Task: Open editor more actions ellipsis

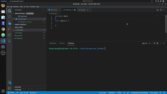Action: pos(164,10)
